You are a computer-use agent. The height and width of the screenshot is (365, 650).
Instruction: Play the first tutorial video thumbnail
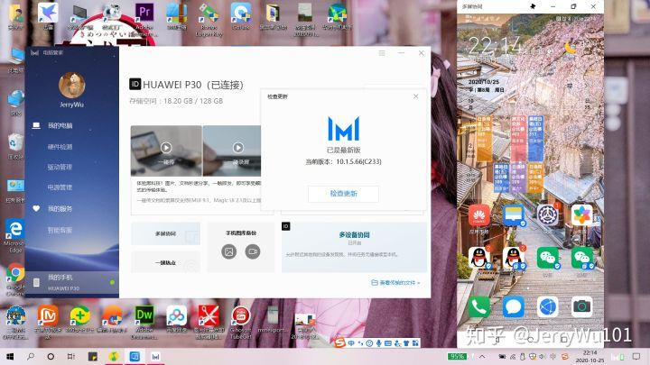click(x=166, y=148)
